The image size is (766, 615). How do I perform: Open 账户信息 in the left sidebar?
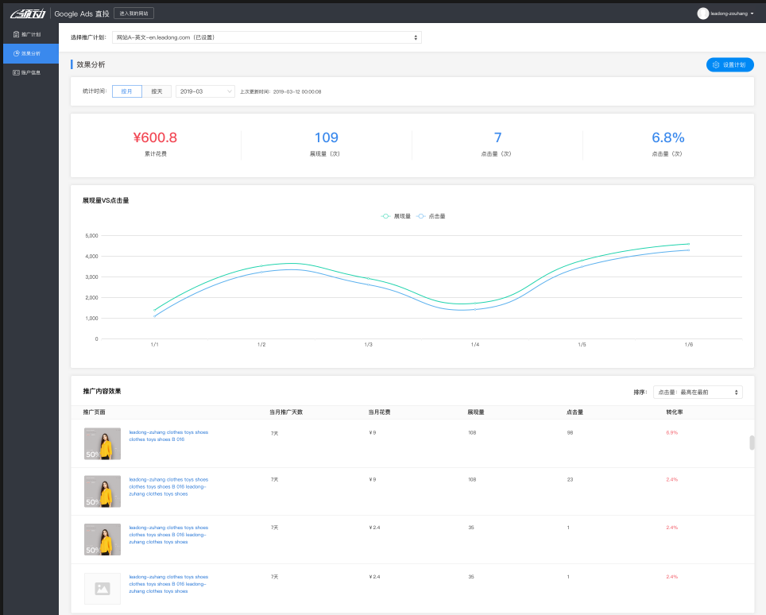pos(30,72)
